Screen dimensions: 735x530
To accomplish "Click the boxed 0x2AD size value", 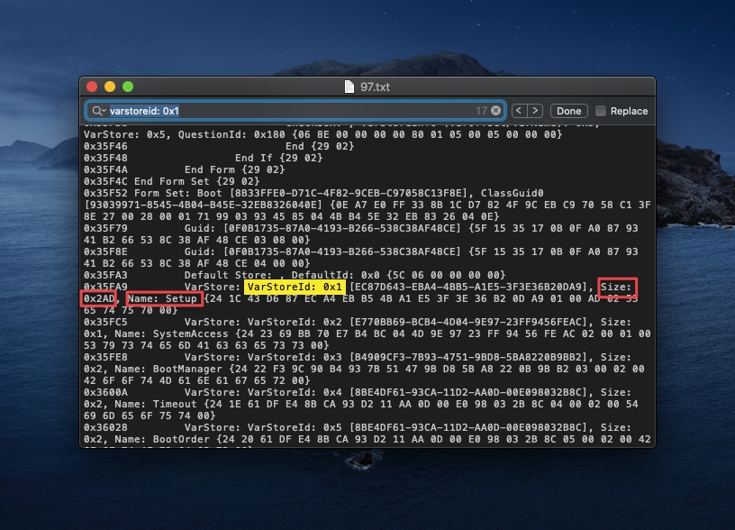I will 99,298.
